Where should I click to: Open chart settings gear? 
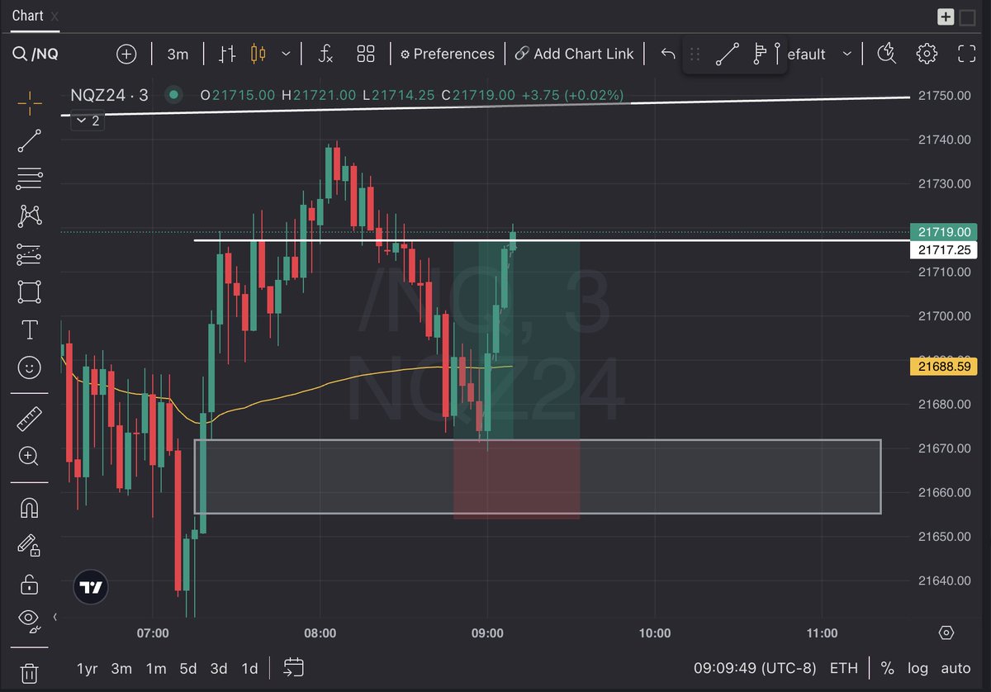tap(927, 54)
